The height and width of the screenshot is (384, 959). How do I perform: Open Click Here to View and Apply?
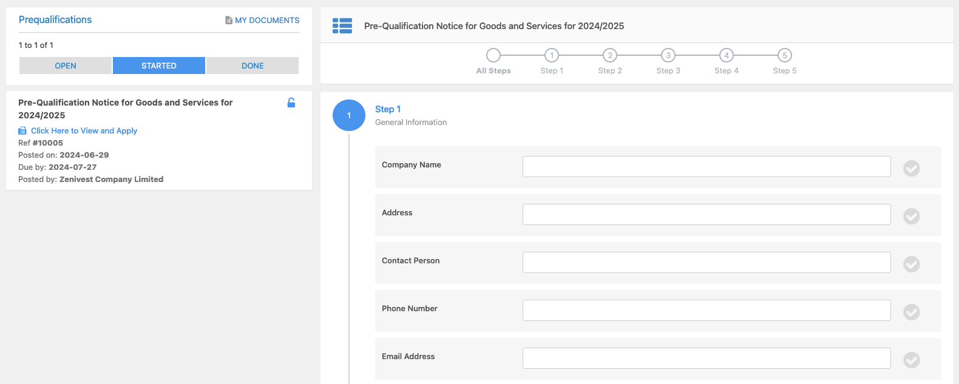[84, 130]
